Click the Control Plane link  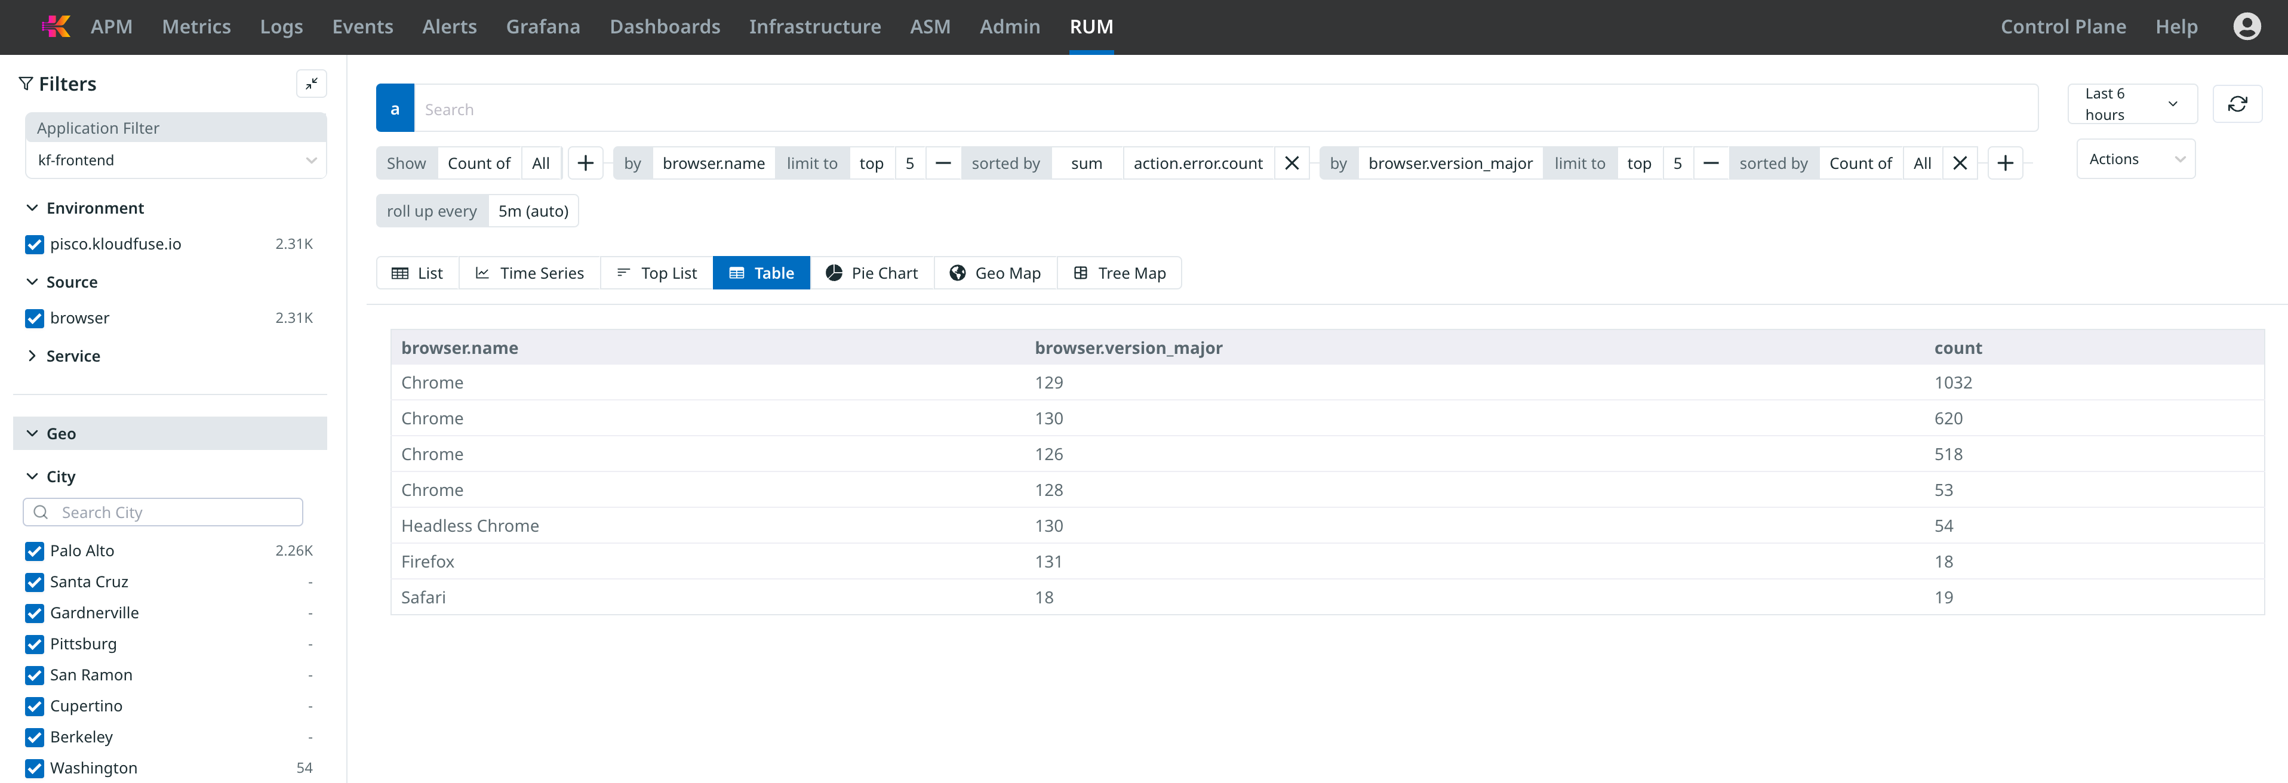(2062, 27)
